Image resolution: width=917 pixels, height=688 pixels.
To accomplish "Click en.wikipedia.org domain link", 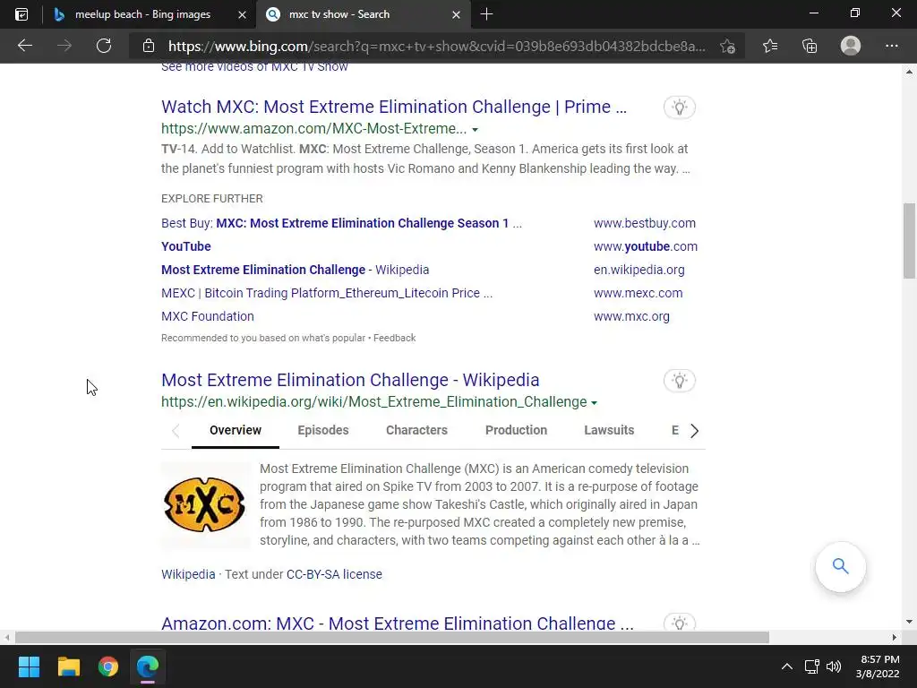I will 639,270.
